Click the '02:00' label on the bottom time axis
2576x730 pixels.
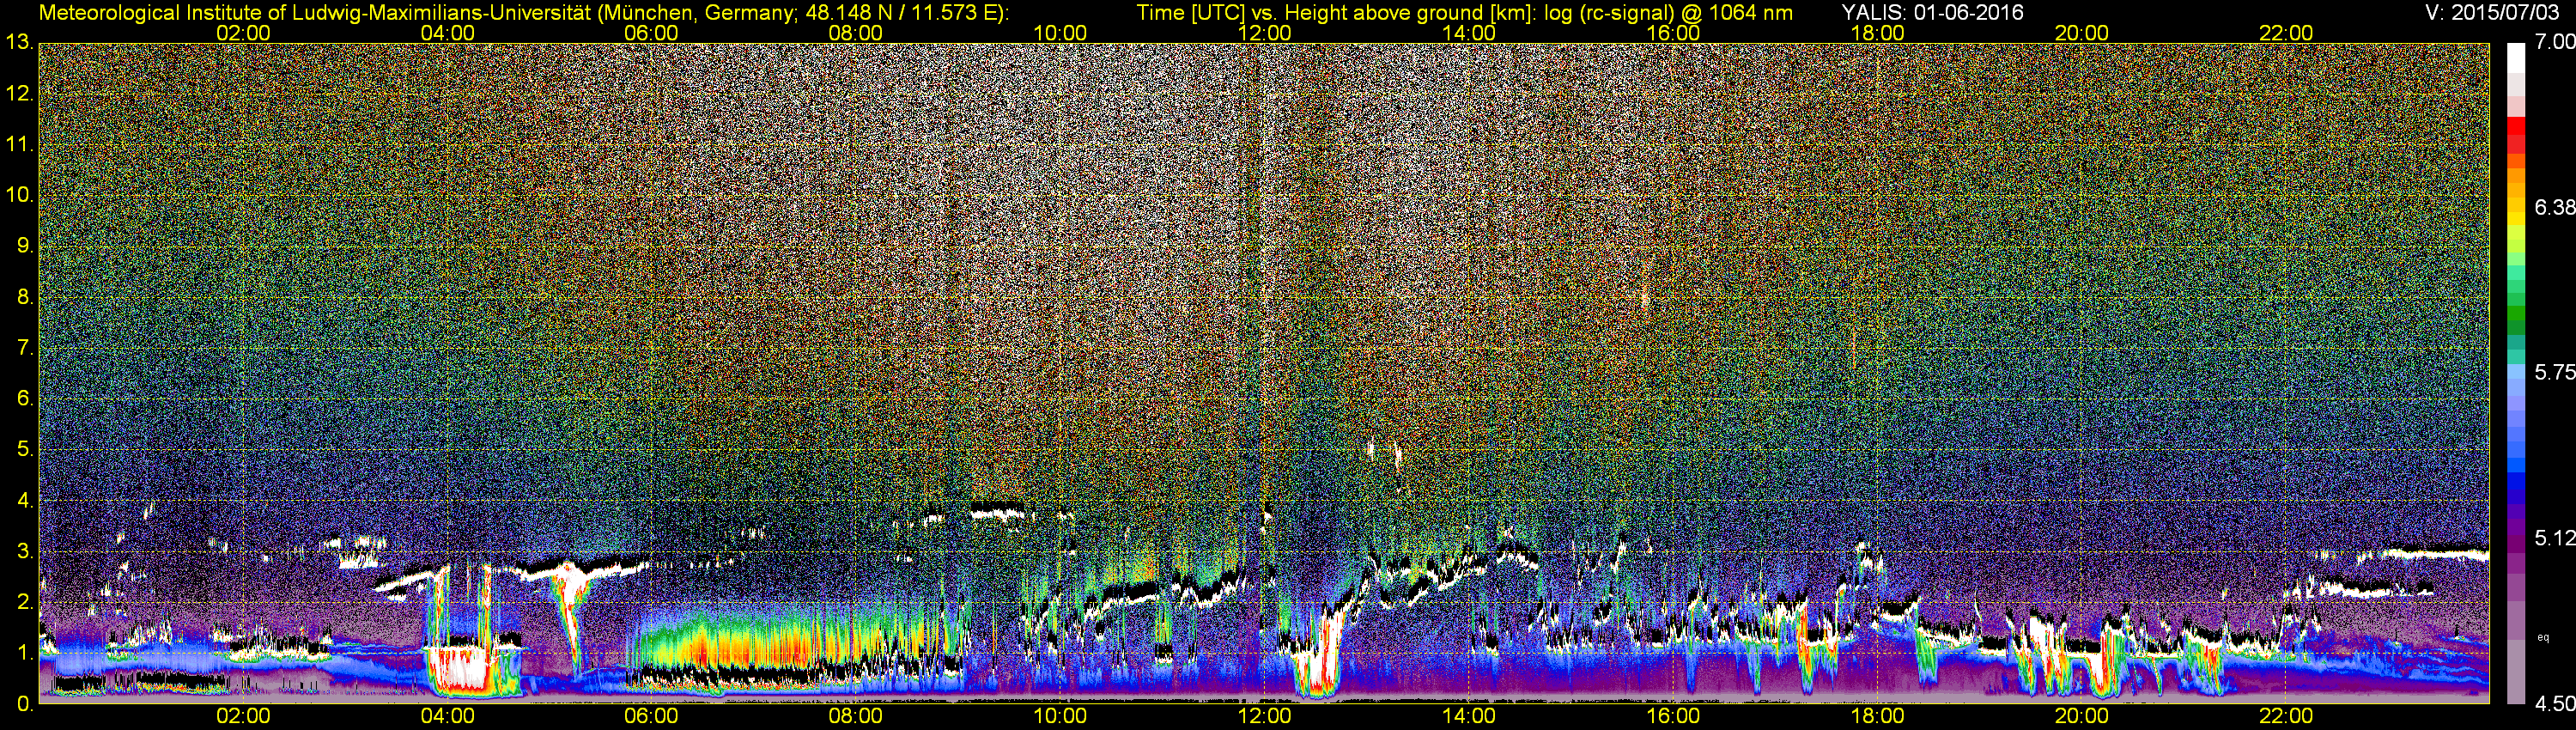(243, 716)
